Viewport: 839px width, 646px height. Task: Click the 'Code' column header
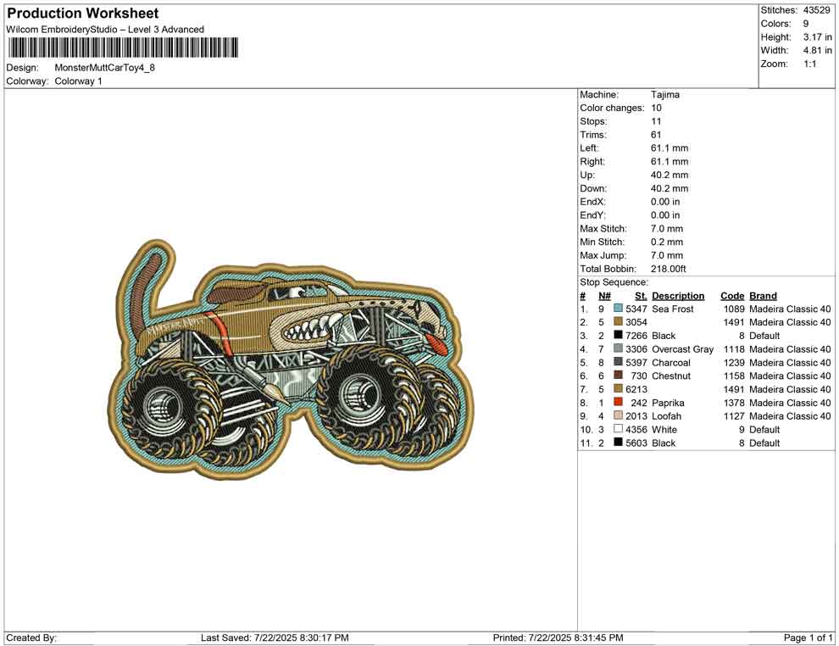732,296
